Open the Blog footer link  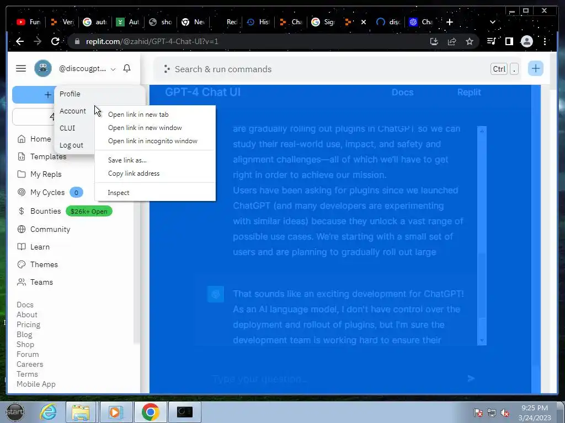pyautogui.click(x=24, y=334)
